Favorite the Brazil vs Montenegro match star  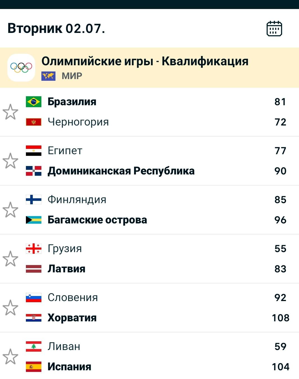[10, 112]
